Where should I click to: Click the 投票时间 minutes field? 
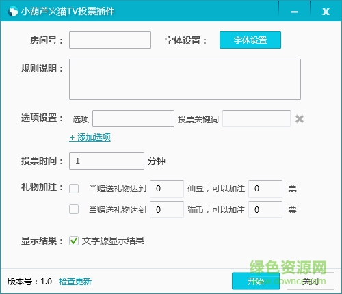point(107,161)
